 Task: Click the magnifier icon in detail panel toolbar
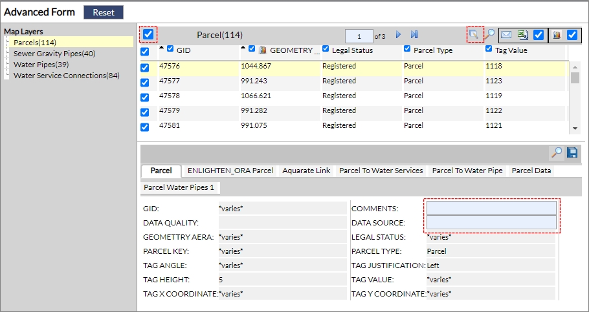pyautogui.click(x=556, y=153)
